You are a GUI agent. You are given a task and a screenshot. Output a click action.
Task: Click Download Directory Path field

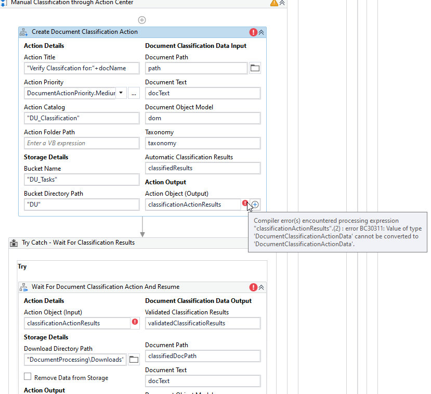(x=75, y=360)
